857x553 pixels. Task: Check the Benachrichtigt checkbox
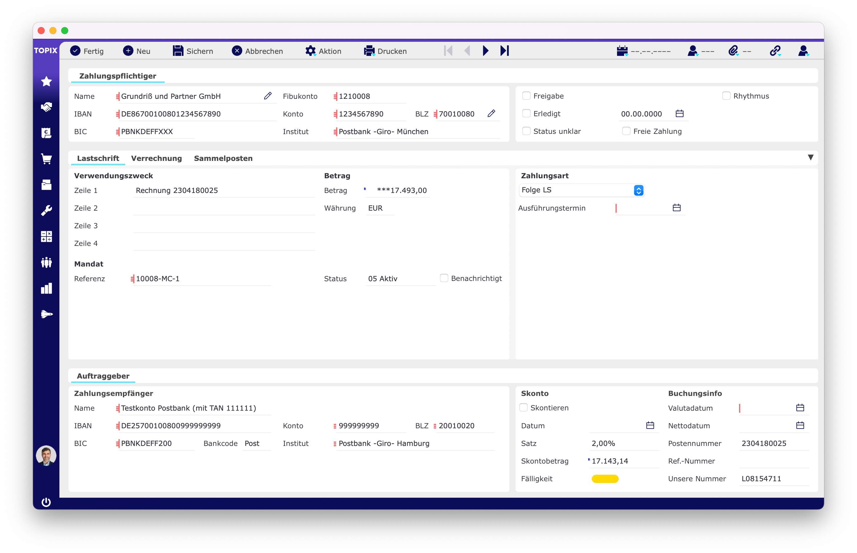(x=444, y=278)
